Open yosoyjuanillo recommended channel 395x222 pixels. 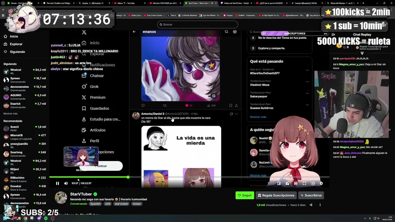click(25, 145)
